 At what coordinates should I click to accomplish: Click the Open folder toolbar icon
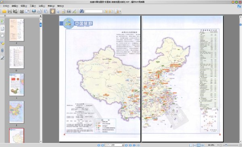4,11
